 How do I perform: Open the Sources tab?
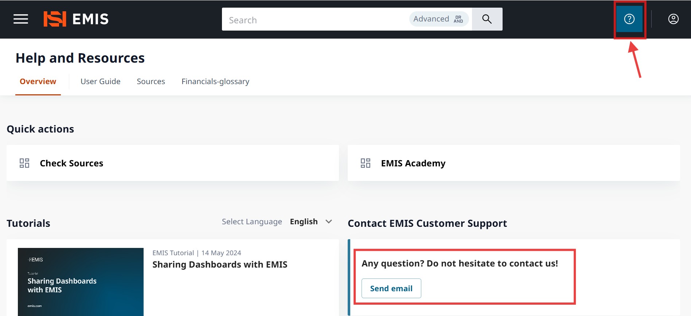[x=151, y=82]
